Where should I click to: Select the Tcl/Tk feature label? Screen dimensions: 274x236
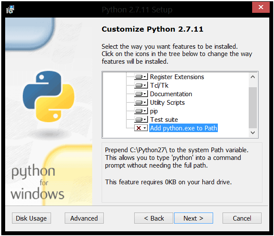(159, 86)
